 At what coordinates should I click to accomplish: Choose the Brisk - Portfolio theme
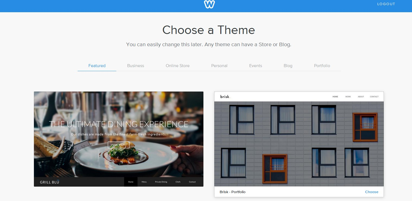pos(372,192)
